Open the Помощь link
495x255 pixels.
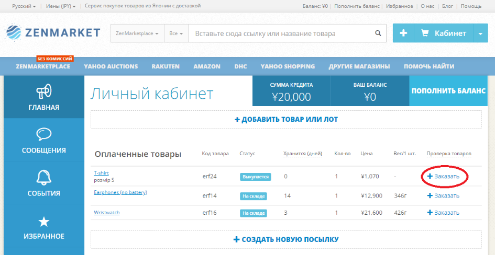tap(471, 6)
